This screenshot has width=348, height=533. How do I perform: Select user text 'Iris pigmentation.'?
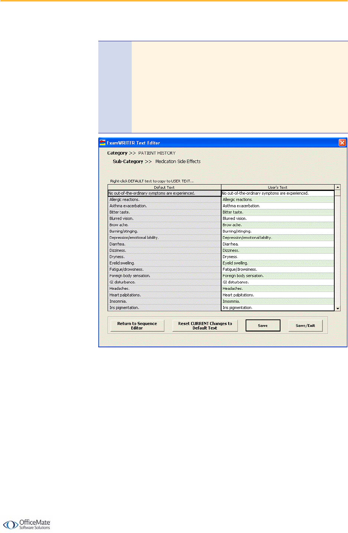click(x=278, y=308)
